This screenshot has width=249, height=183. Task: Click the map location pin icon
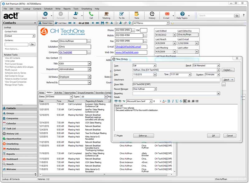tap(130, 23)
